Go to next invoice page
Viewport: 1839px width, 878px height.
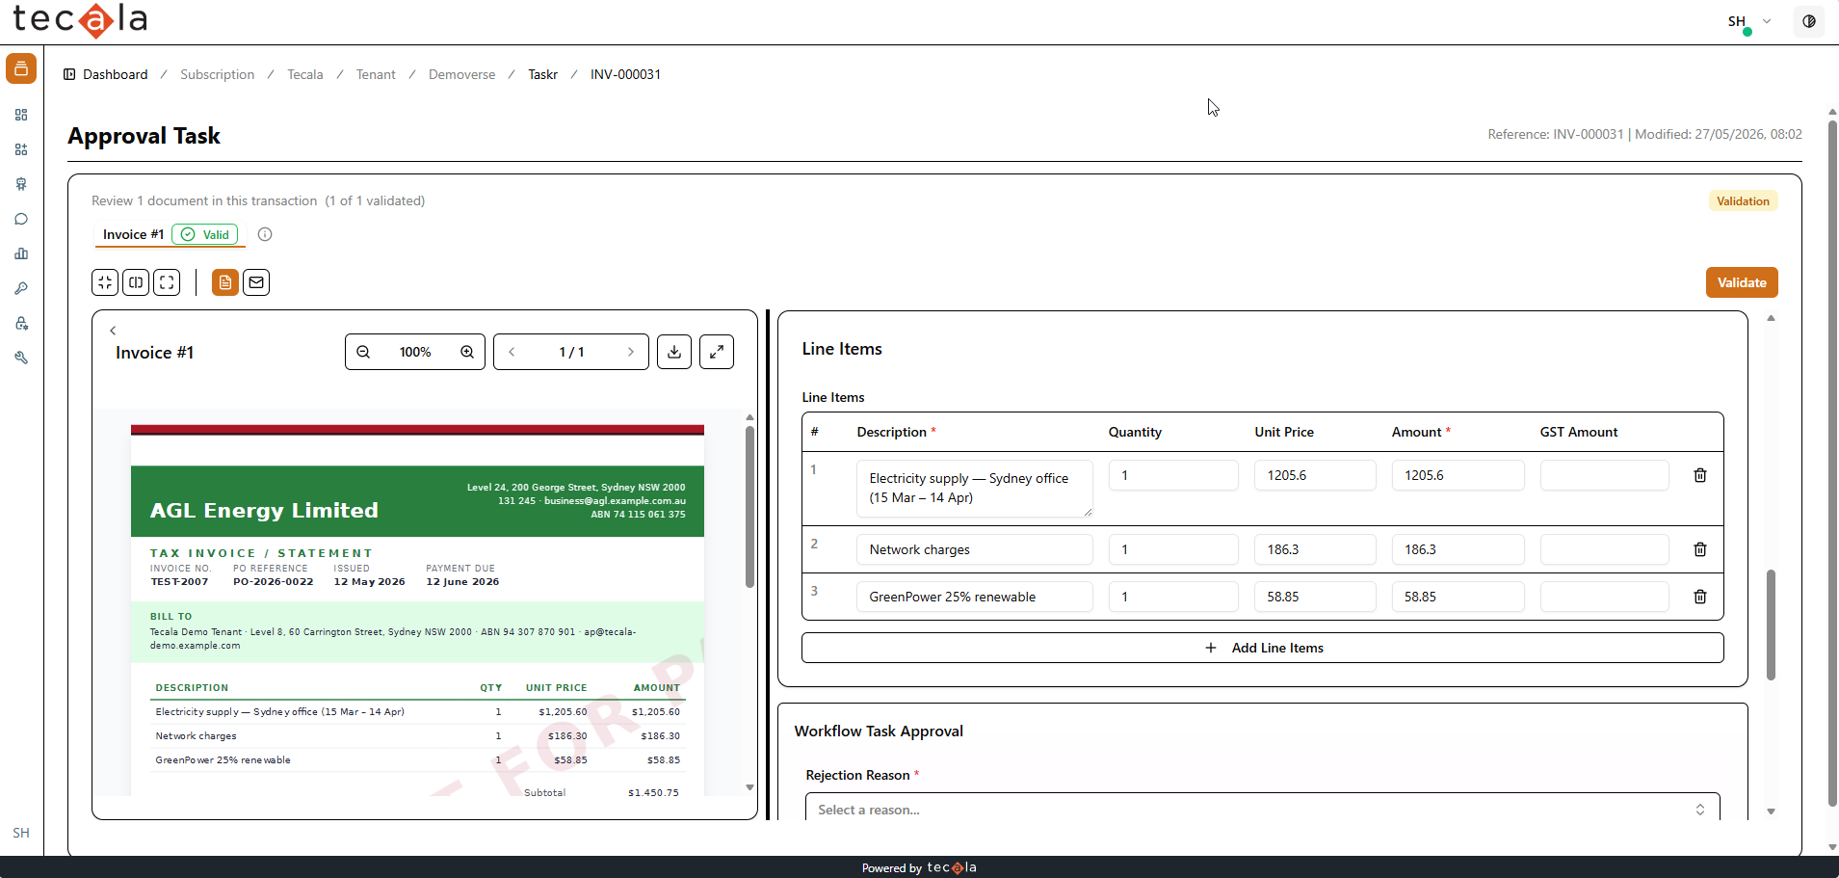pyautogui.click(x=631, y=352)
